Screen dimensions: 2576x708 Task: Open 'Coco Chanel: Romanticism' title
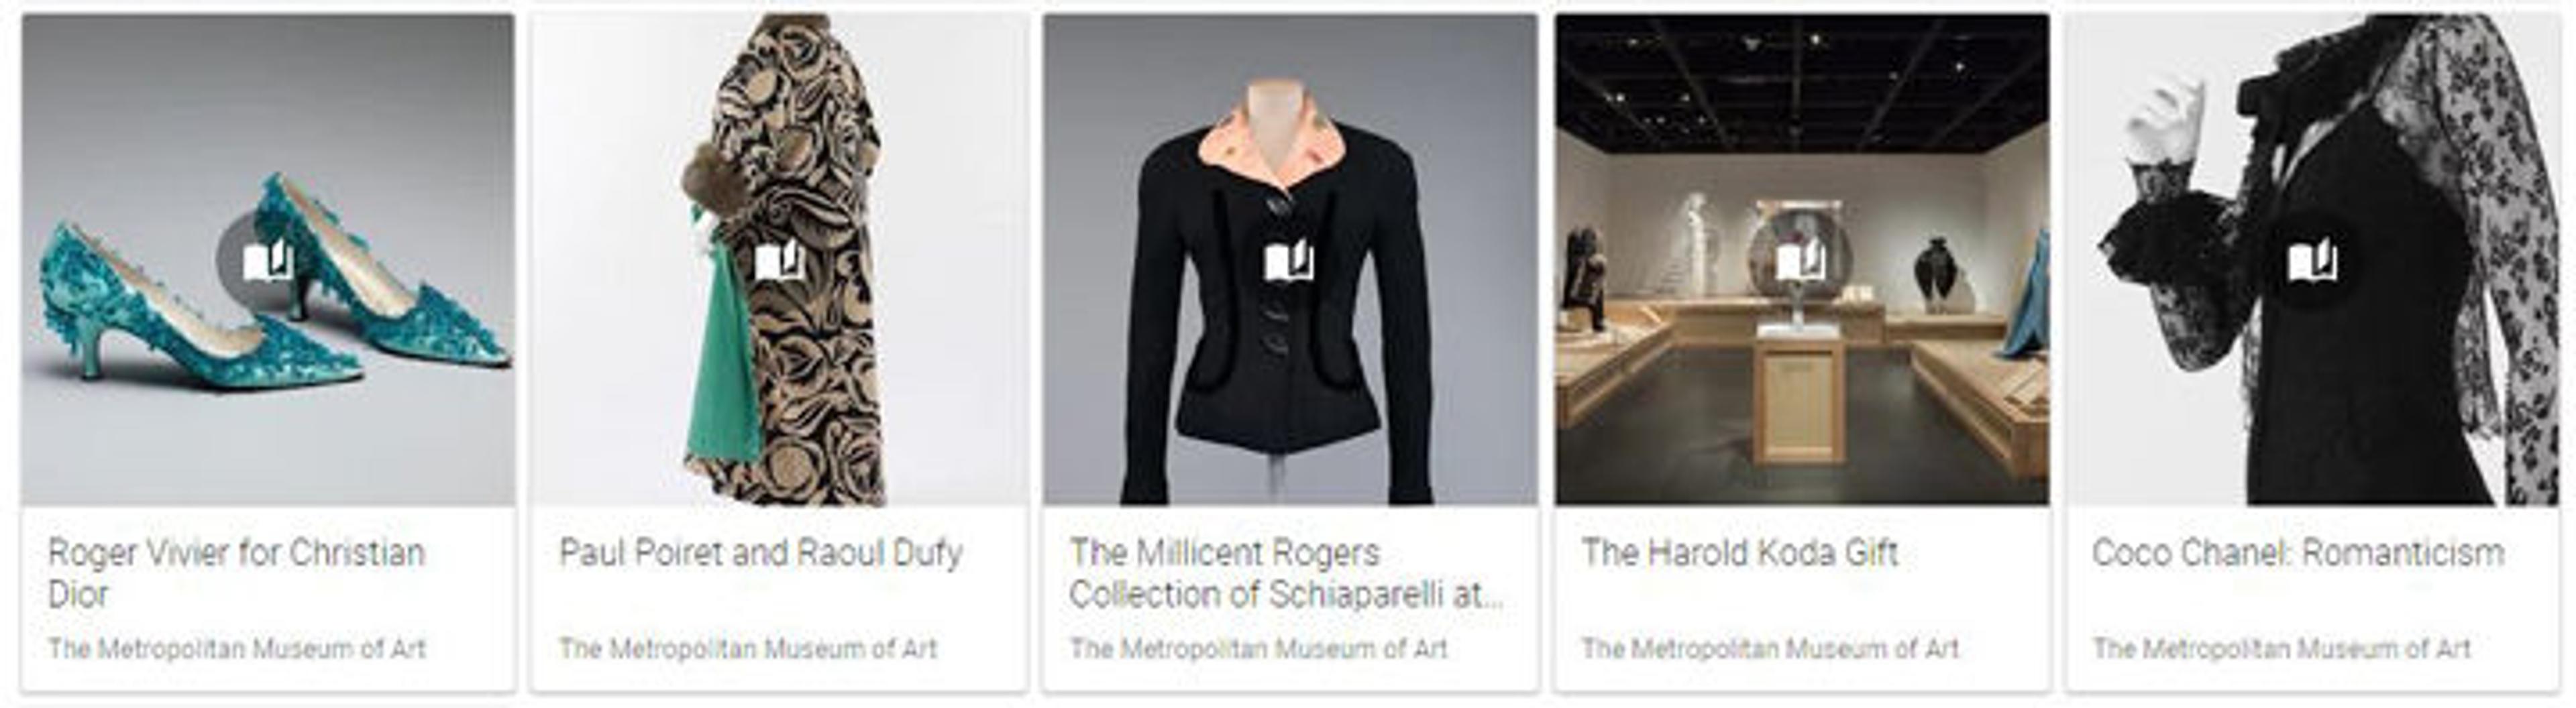pos(2298,552)
